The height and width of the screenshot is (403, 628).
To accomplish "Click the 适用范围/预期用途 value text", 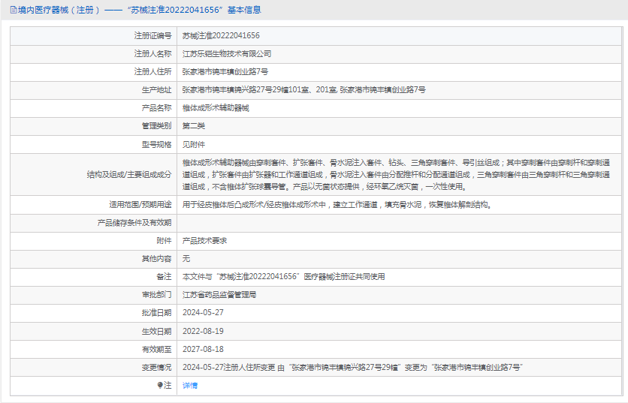I will [x=337, y=204].
